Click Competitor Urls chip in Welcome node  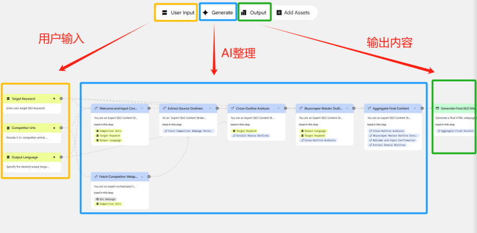(108, 131)
